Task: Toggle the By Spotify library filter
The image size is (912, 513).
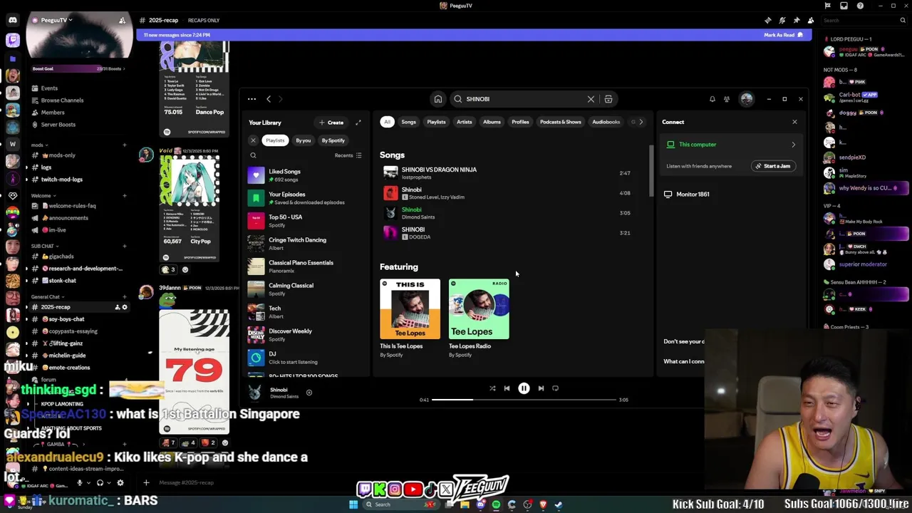Action: pyautogui.click(x=333, y=140)
